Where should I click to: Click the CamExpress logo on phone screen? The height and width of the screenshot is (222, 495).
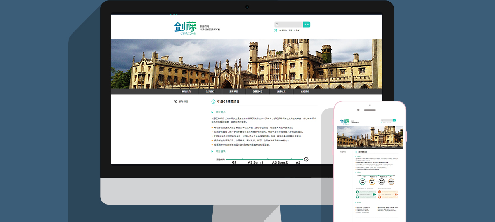tap(344, 121)
